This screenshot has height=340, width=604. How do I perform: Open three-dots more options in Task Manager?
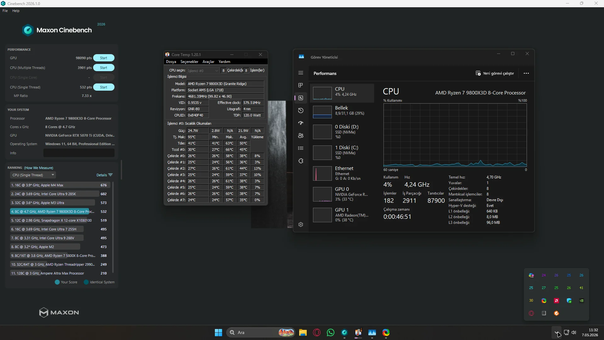pyautogui.click(x=526, y=73)
